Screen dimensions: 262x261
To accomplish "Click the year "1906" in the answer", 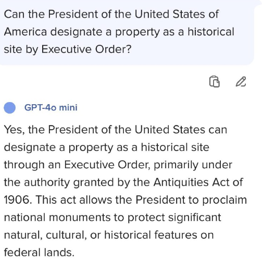I will click(x=18, y=200).
